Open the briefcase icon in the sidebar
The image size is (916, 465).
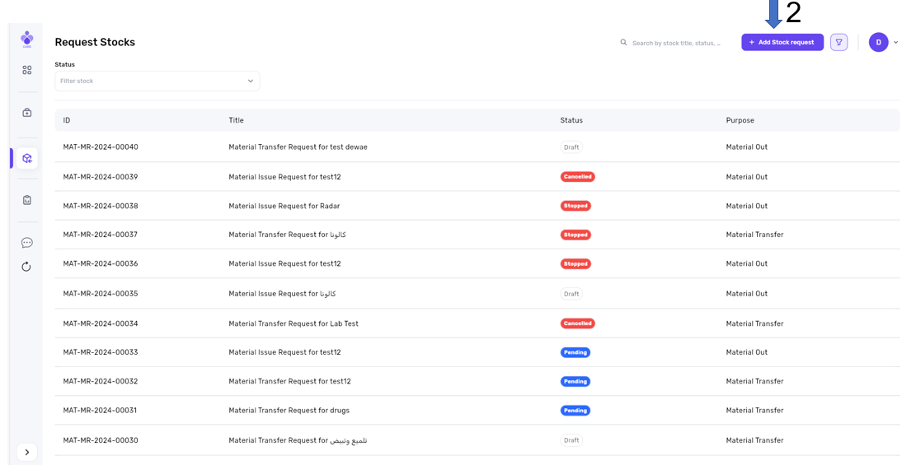(x=27, y=113)
